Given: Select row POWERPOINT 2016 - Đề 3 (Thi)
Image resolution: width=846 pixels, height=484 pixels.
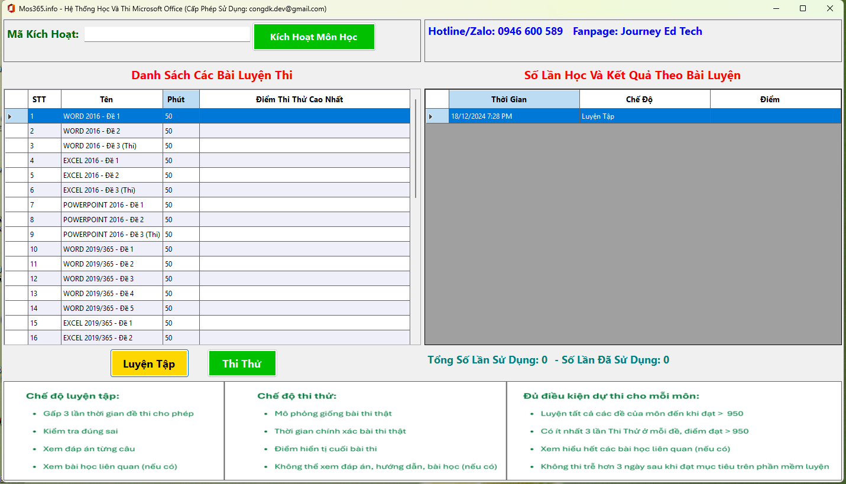Looking at the screenshot, I should pyautogui.click(x=208, y=235).
